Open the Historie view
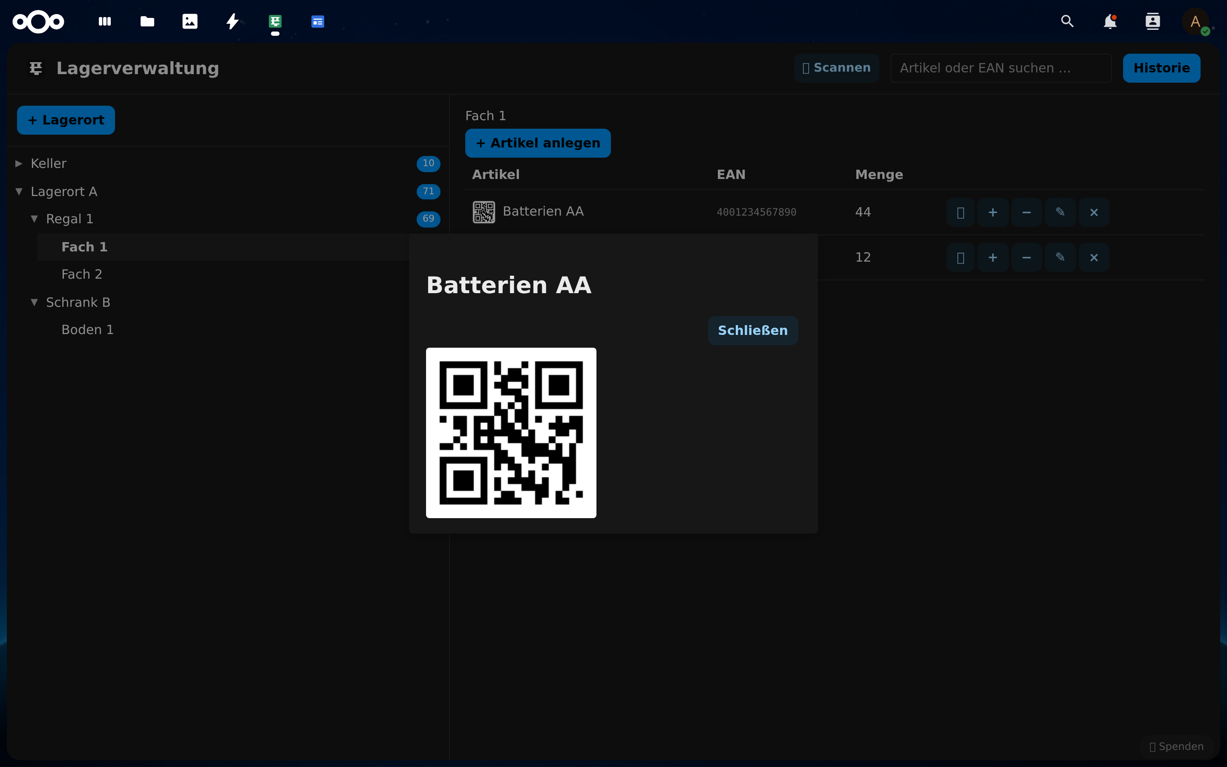Screen dimensions: 1227x767 point(1161,68)
